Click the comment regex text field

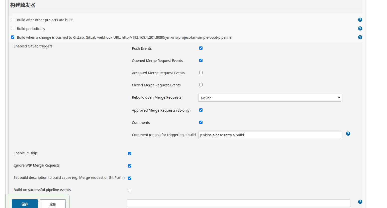tap(269, 135)
